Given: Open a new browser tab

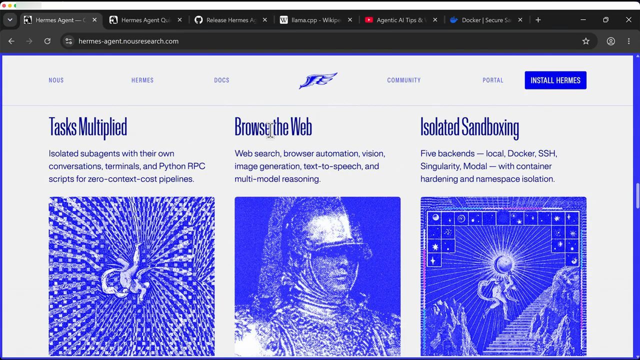Looking at the screenshot, I should 538,20.
